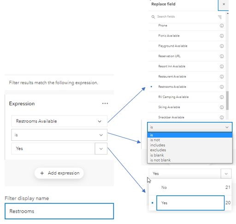The image size is (236, 224).
Task: Pick the 'is blank' operator option
Action: (190, 155)
